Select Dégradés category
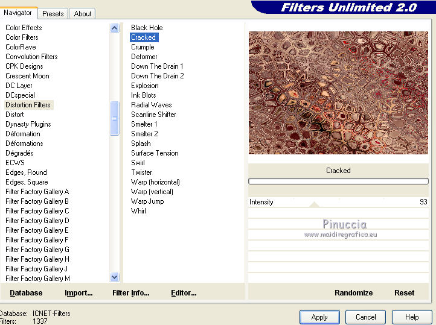Image resolution: width=436 pixels, height=325 pixels. [x=19, y=153]
